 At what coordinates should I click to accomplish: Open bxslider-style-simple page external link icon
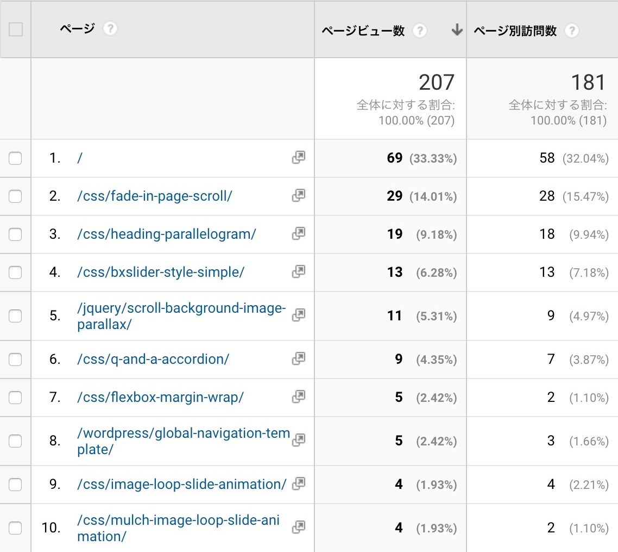tap(298, 271)
